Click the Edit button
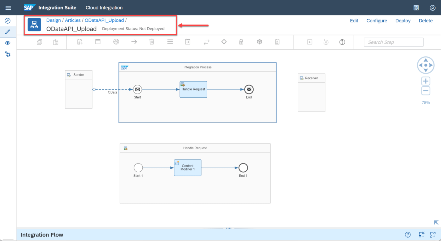The width and height of the screenshot is (441, 241). click(x=354, y=20)
